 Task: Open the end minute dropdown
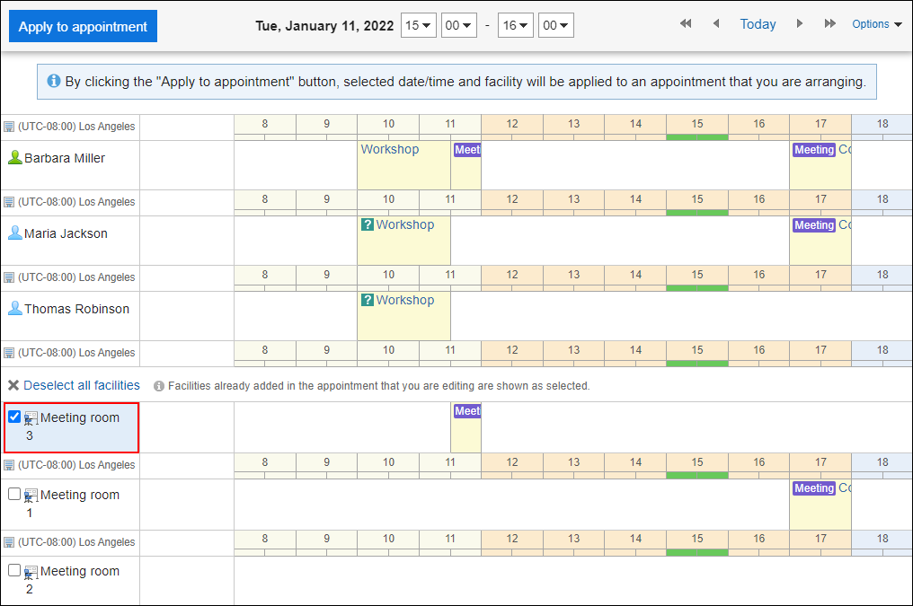coord(555,26)
